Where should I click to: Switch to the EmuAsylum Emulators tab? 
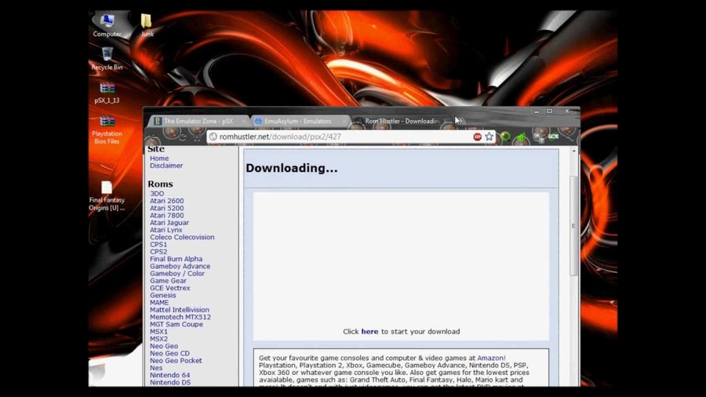click(x=297, y=122)
